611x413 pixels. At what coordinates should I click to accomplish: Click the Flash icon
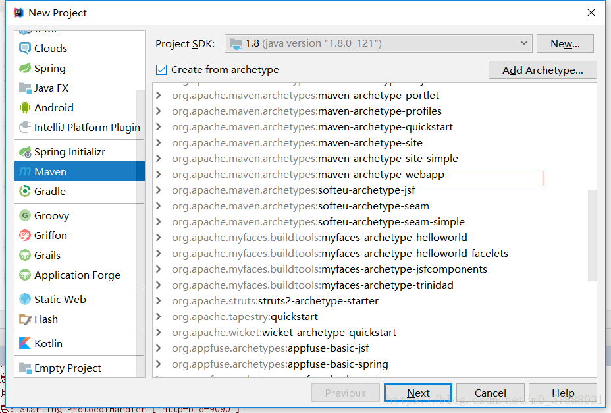tap(25, 319)
